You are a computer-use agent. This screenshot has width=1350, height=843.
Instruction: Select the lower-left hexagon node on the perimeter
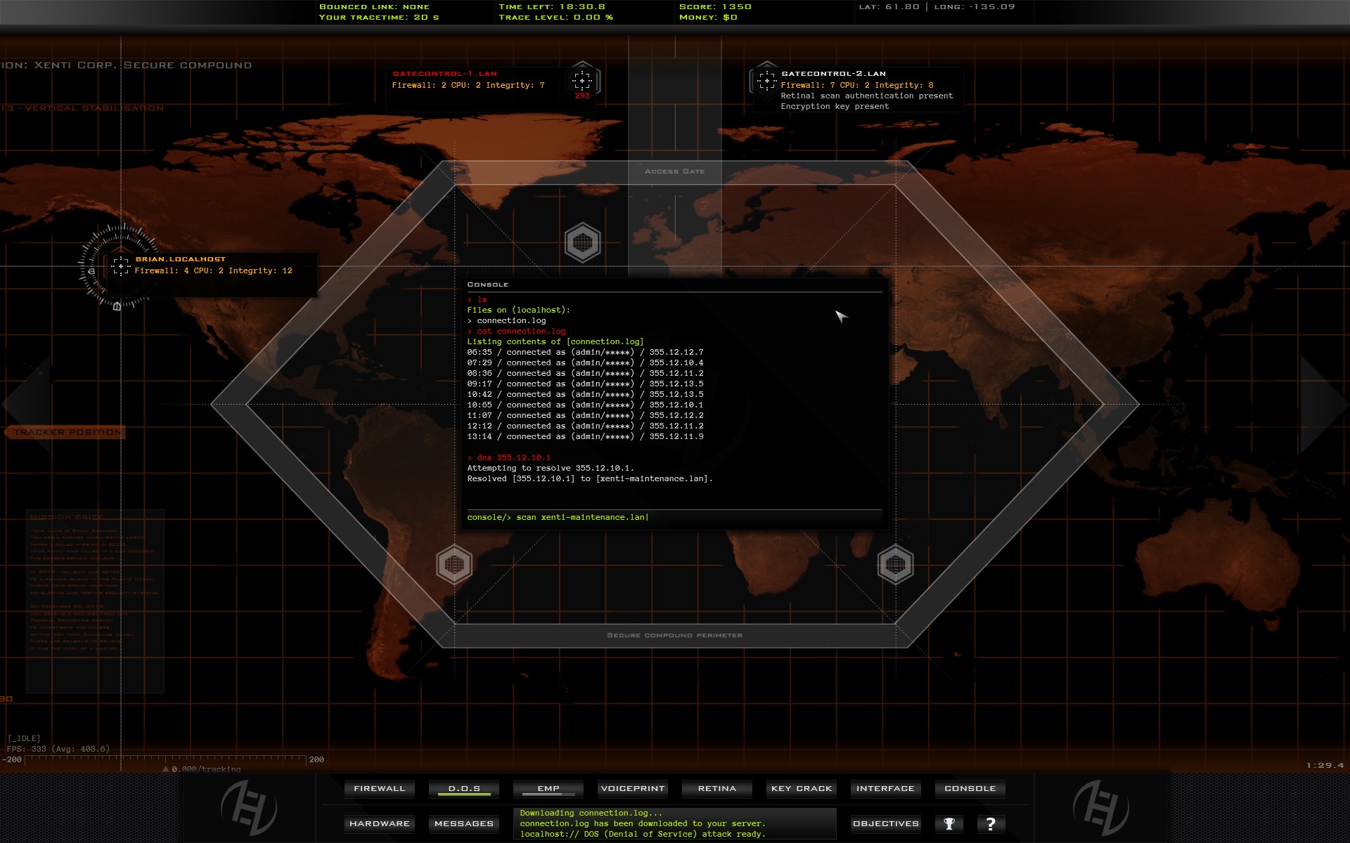pyautogui.click(x=454, y=564)
